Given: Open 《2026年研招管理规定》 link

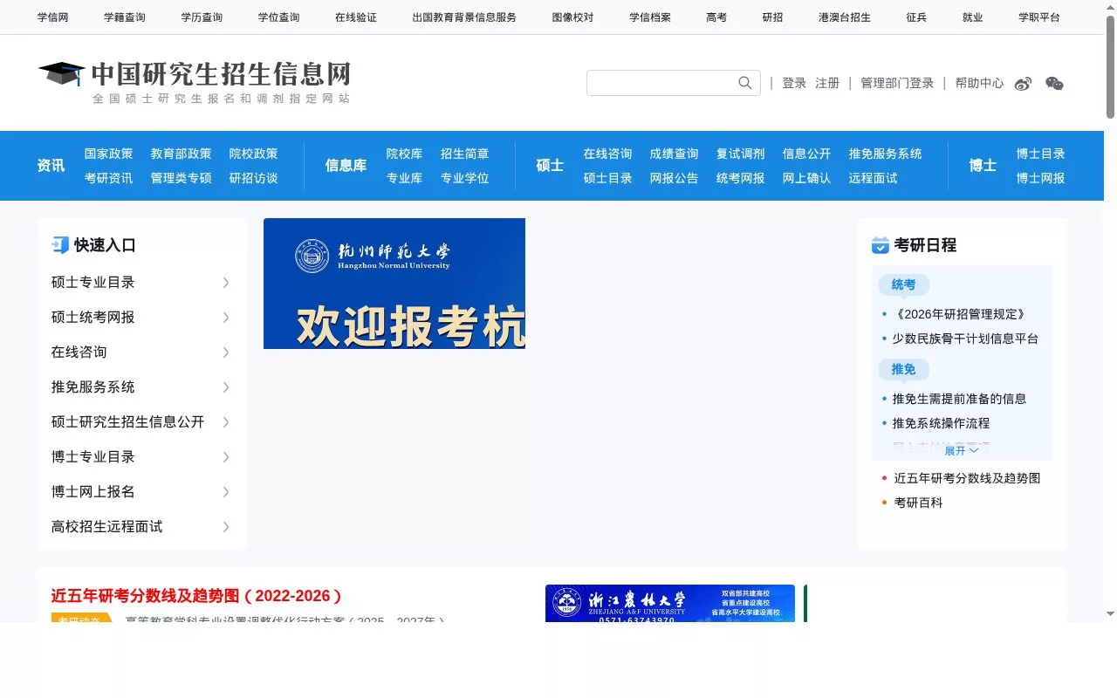Looking at the screenshot, I should (x=959, y=314).
